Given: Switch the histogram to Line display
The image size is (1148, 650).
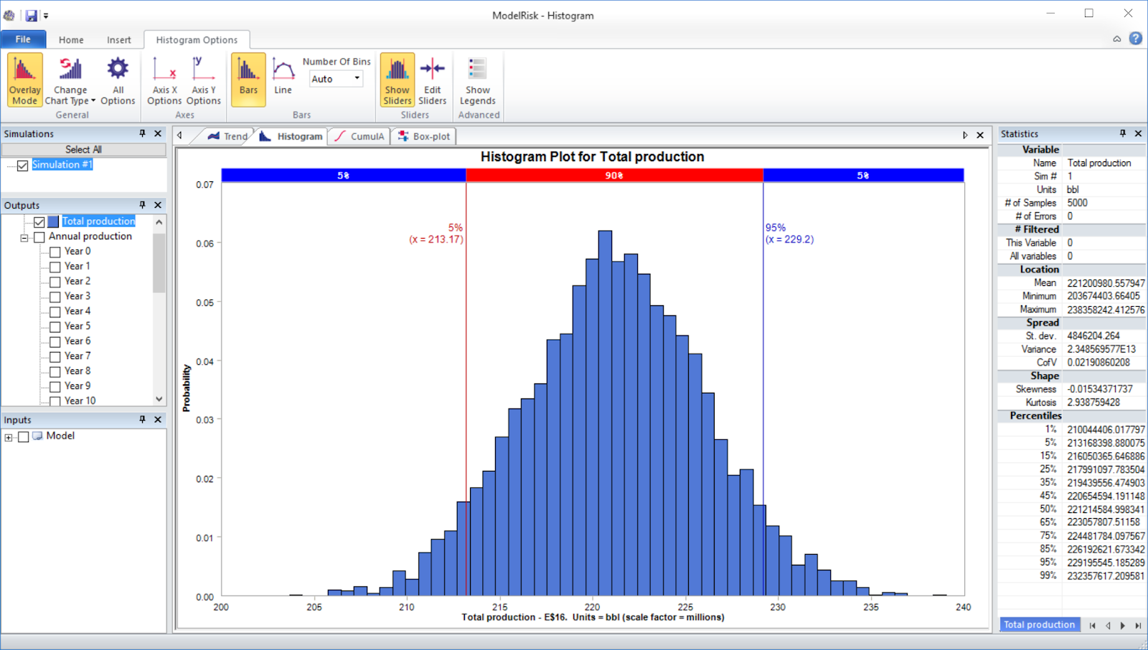Looking at the screenshot, I should [283, 80].
